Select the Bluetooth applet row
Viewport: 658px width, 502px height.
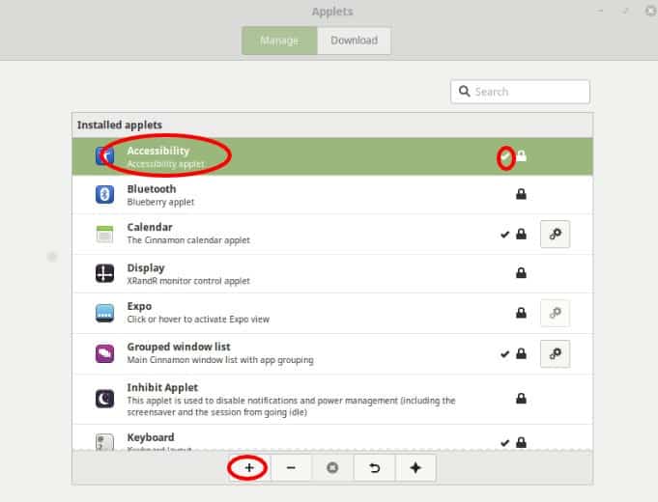coord(332,195)
